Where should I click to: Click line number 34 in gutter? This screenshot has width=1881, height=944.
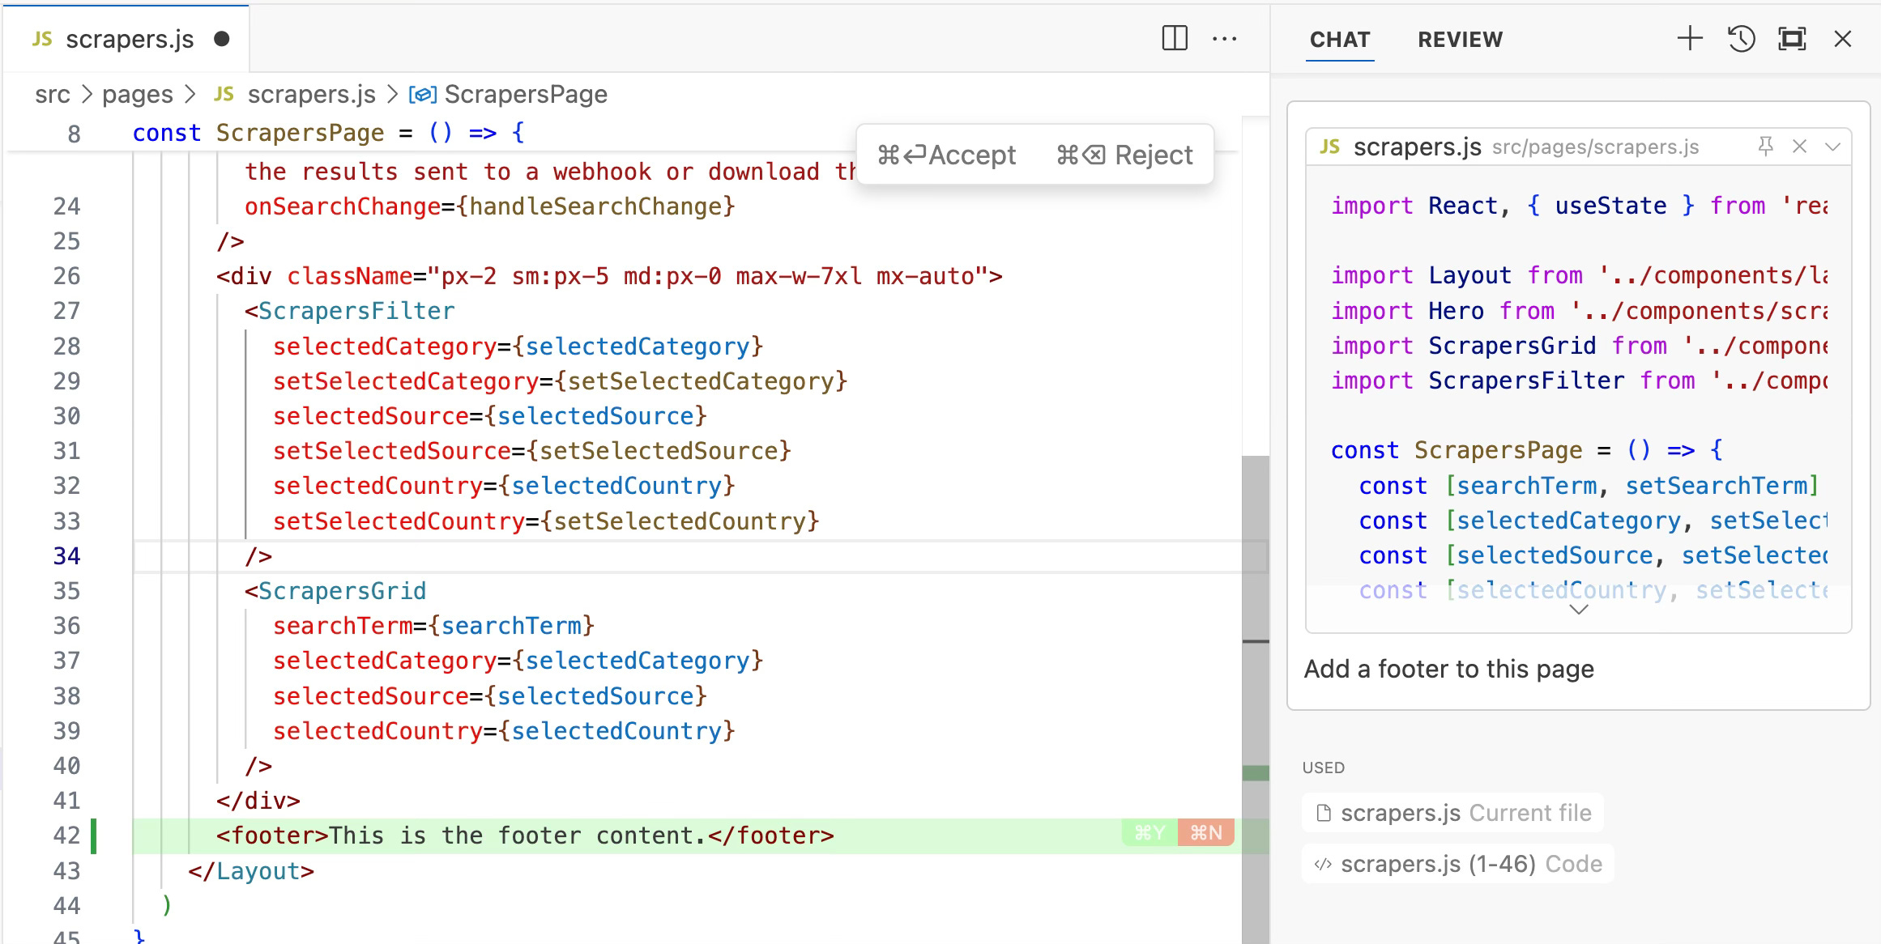(66, 556)
